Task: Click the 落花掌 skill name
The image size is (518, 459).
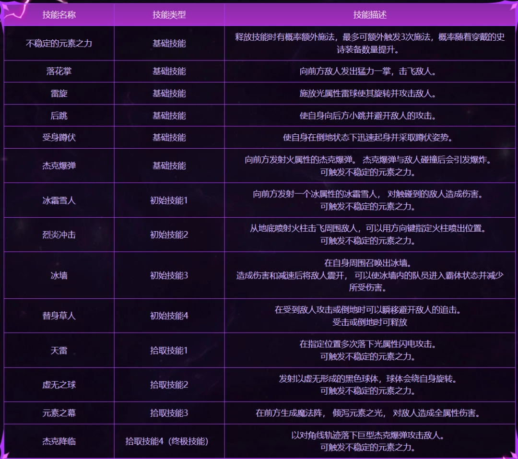Action: coord(59,71)
